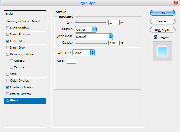
Task: Uncheck the Stroke checkbox
Action: 7,100
